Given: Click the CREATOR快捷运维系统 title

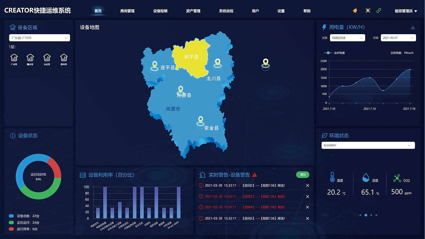Looking at the screenshot, I should point(38,10).
